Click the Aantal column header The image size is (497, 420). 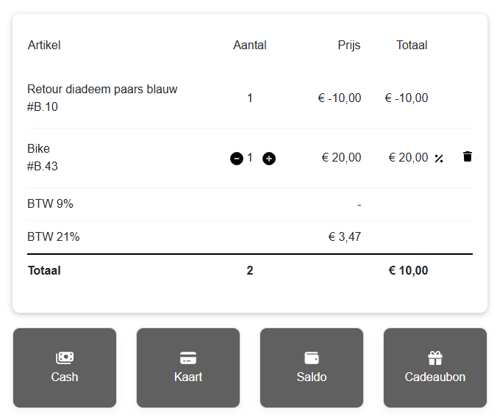point(250,45)
